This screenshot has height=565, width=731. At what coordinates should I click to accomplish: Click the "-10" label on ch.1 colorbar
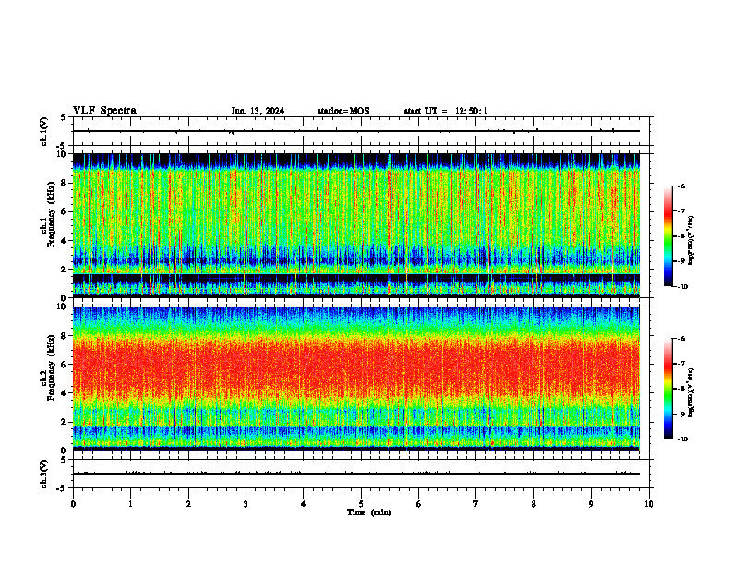pyautogui.click(x=682, y=287)
